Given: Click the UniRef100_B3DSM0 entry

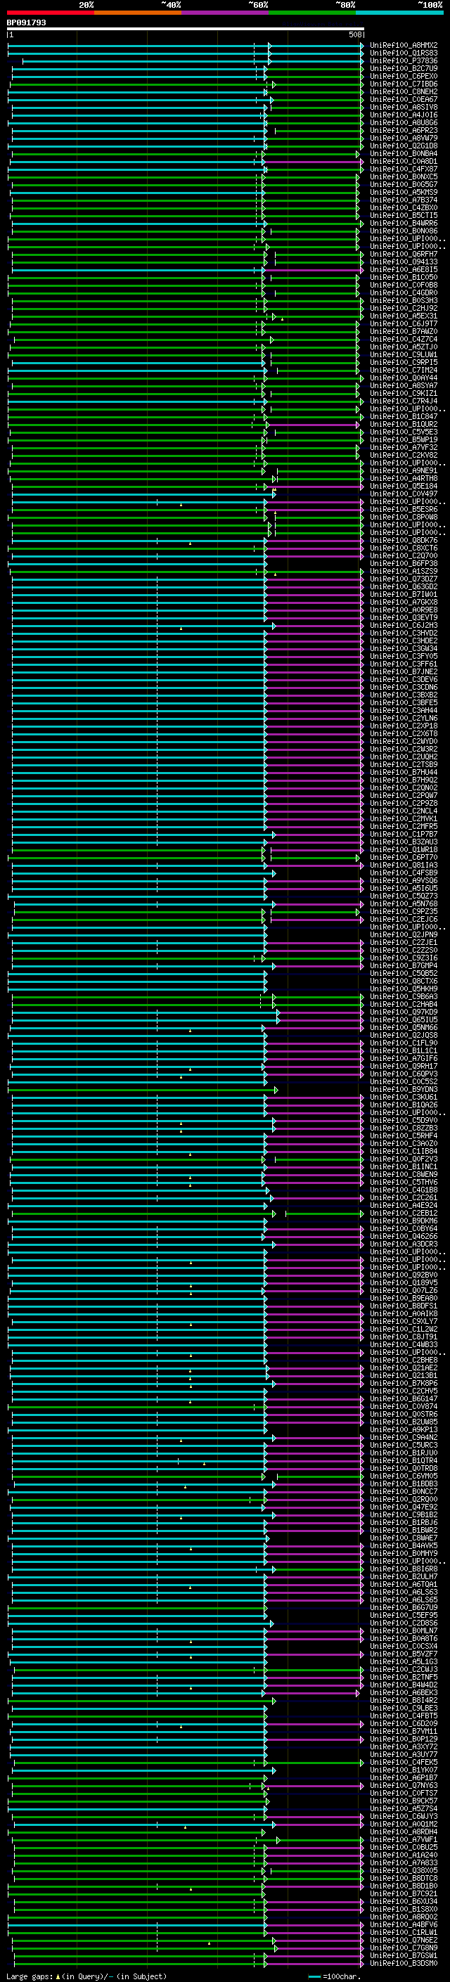Looking at the screenshot, I should [404, 1964].
